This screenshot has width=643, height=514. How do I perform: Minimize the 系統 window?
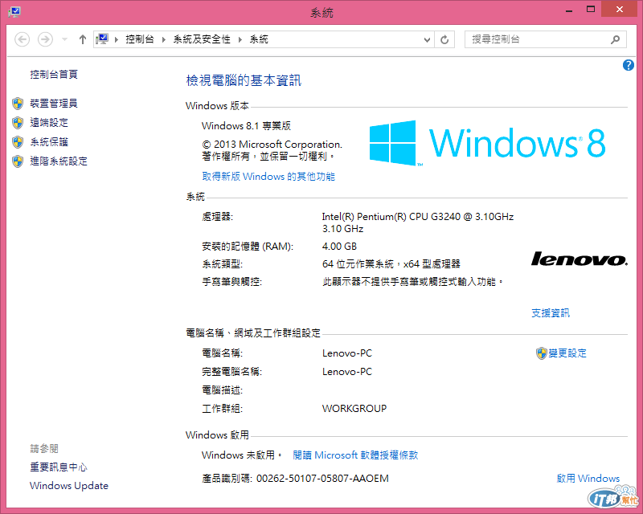[x=569, y=10]
